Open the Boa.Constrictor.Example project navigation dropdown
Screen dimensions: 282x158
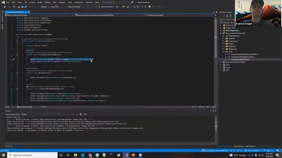click(x=40, y=15)
